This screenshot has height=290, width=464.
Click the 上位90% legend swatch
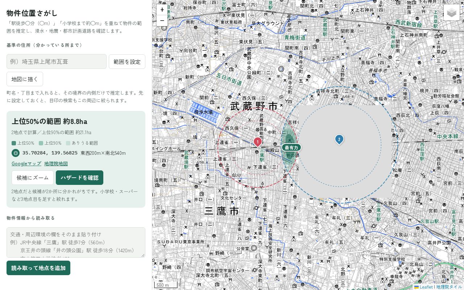pyautogui.click(x=41, y=143)
